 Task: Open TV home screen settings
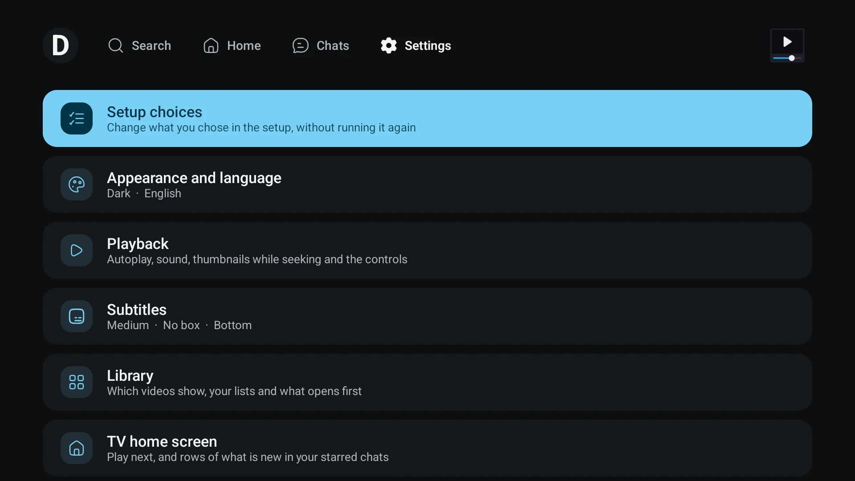click(427, 448)
